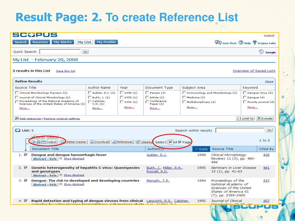Click Save this list link
Viewport: 295px width, 221px height.
tap(65, 71)
